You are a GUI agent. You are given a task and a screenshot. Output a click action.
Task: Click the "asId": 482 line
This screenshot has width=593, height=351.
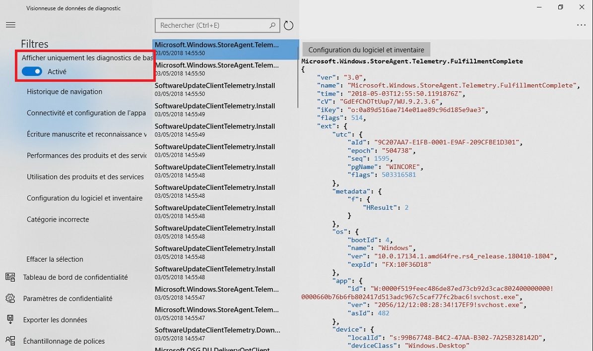368,313
